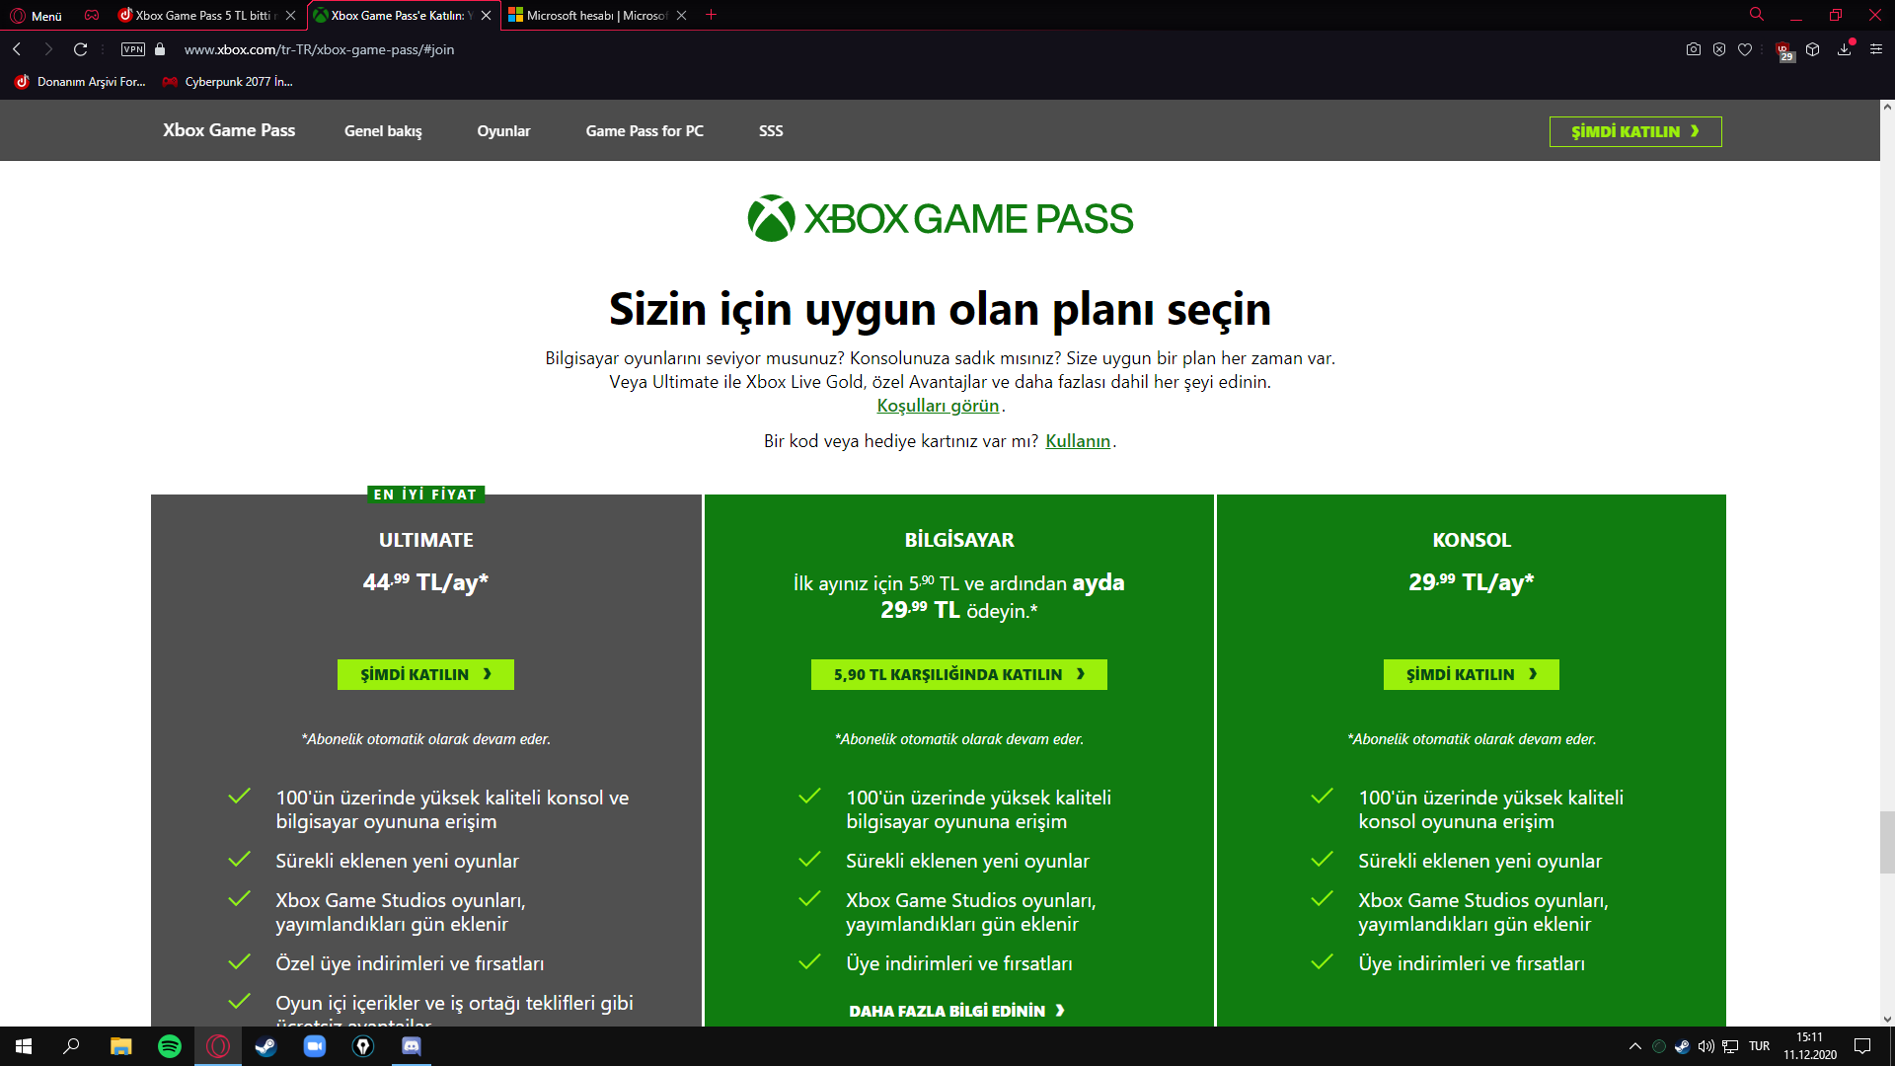Open 'Donanım Arşivi For...' bookmark

80,82
